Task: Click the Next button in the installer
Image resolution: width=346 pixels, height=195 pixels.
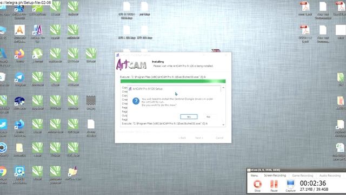Action: (x=199, y=138)
